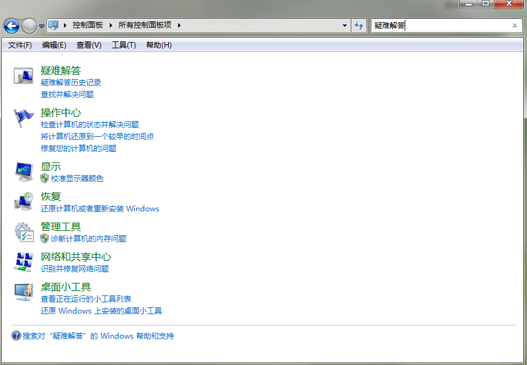Open 疑难解答历史记录

[x=71, y=83]
